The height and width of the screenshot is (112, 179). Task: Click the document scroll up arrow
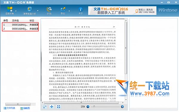[126, 20]
